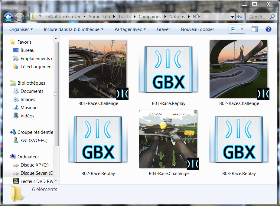The width and height of the screenshot is (280, 206).
Task: Select the B01-Race.Challenge track thumbnail
Action: [98, 69]
